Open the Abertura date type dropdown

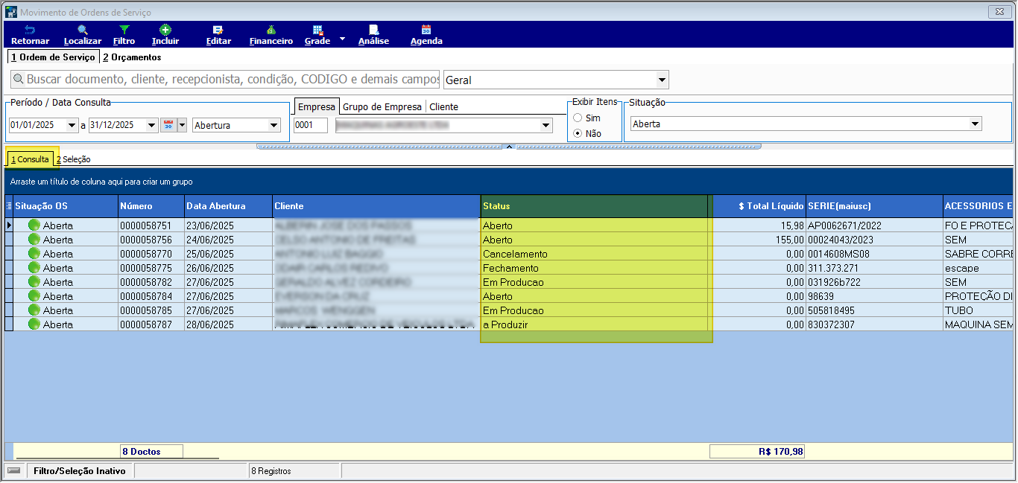[x=274, y=125]
